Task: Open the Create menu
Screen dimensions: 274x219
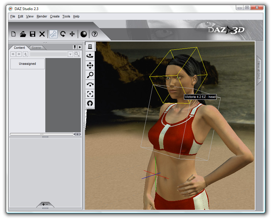Action: pos(55,16)
